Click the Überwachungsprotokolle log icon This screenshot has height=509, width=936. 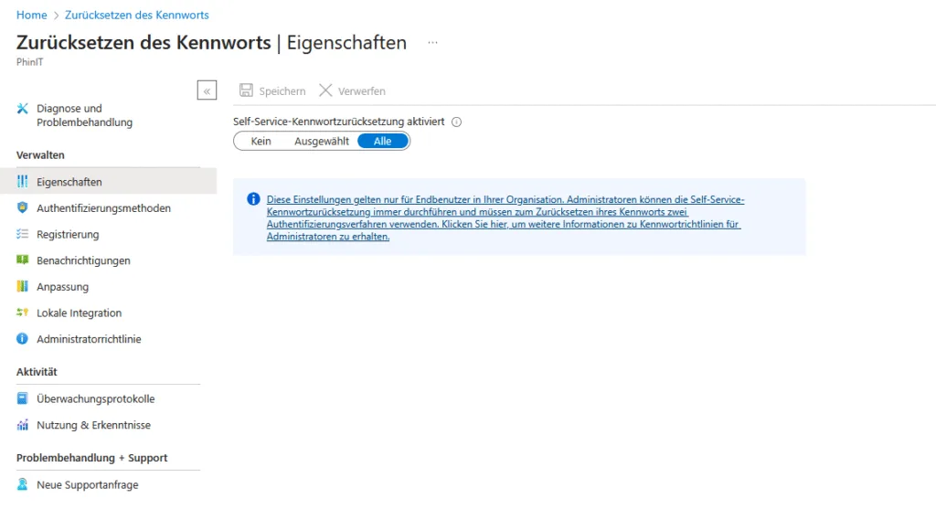(x=23, y=399)
